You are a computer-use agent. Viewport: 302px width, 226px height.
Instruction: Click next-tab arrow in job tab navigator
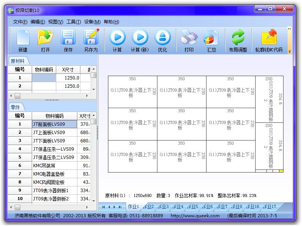115,207
